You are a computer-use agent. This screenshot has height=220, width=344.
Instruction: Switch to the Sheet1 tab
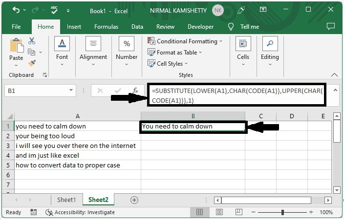(66, 200)
